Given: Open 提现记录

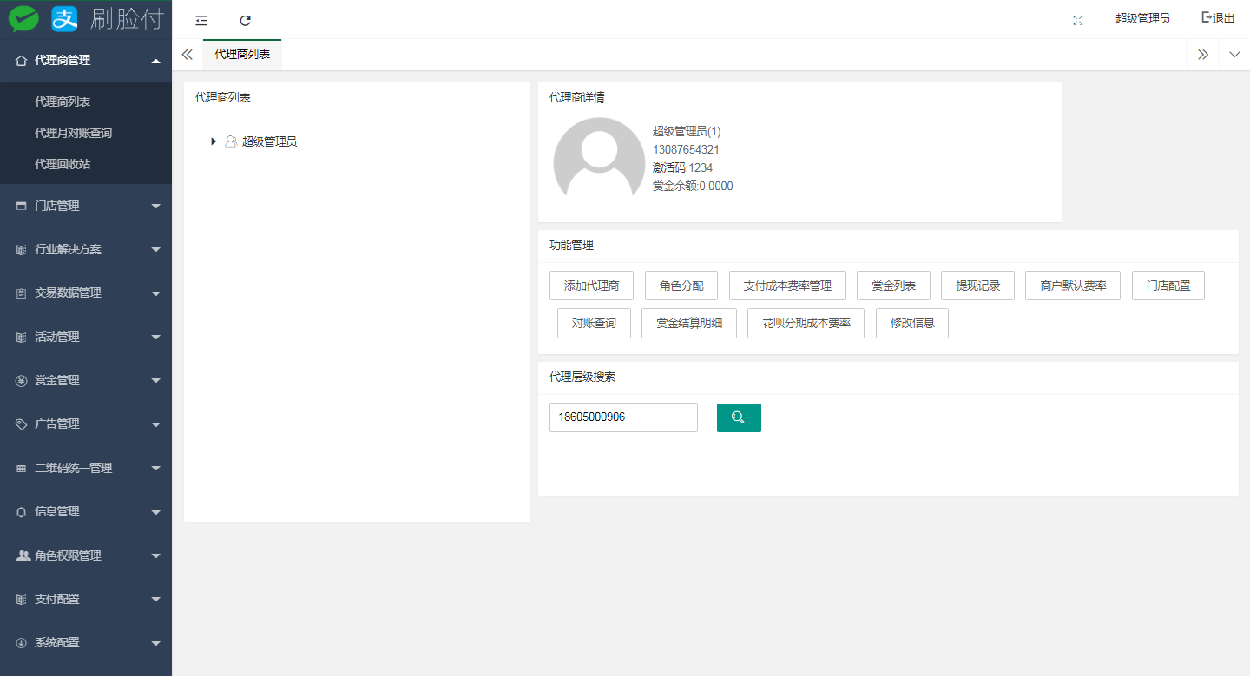Looking at the screenshot, I should click(x=977, y=285).
